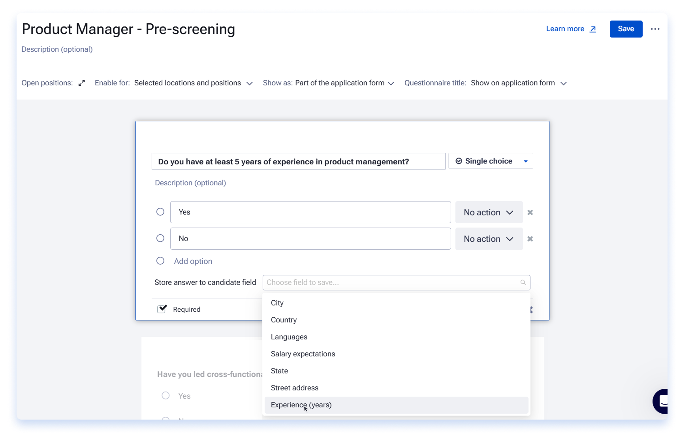Choose Languages from the field list
The image size is (679, 435).
pos(396,337)
